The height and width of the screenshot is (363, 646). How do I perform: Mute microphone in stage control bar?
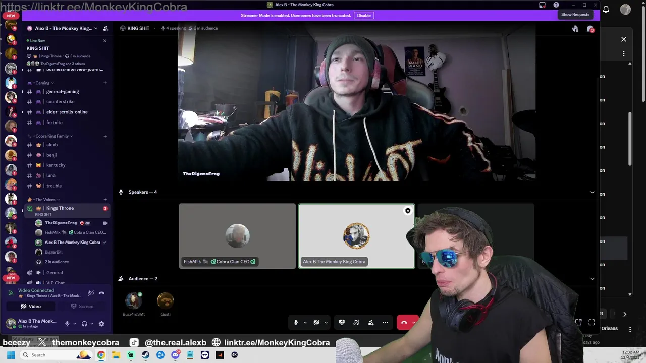(x=296, y=322)
